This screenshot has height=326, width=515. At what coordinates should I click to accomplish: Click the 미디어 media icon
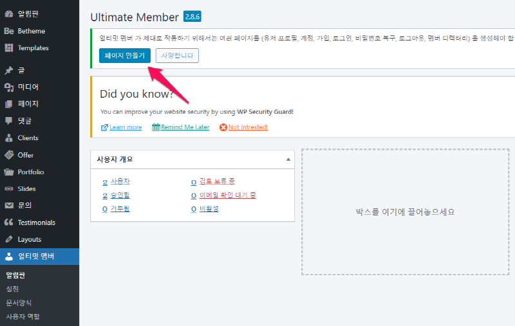pyautogui.click(x=9, y=87)
